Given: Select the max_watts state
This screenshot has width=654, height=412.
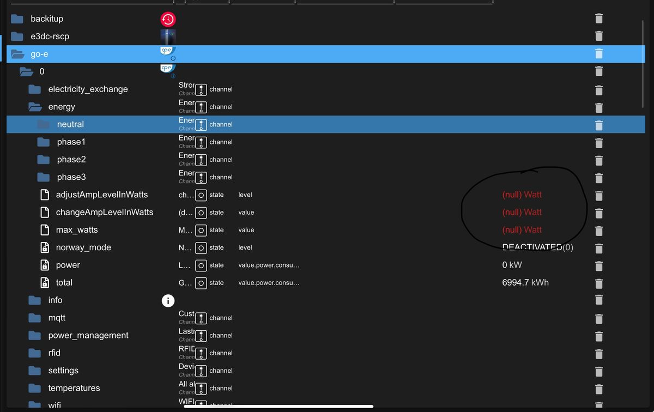Looking at the screenshot, I should 77,230.
